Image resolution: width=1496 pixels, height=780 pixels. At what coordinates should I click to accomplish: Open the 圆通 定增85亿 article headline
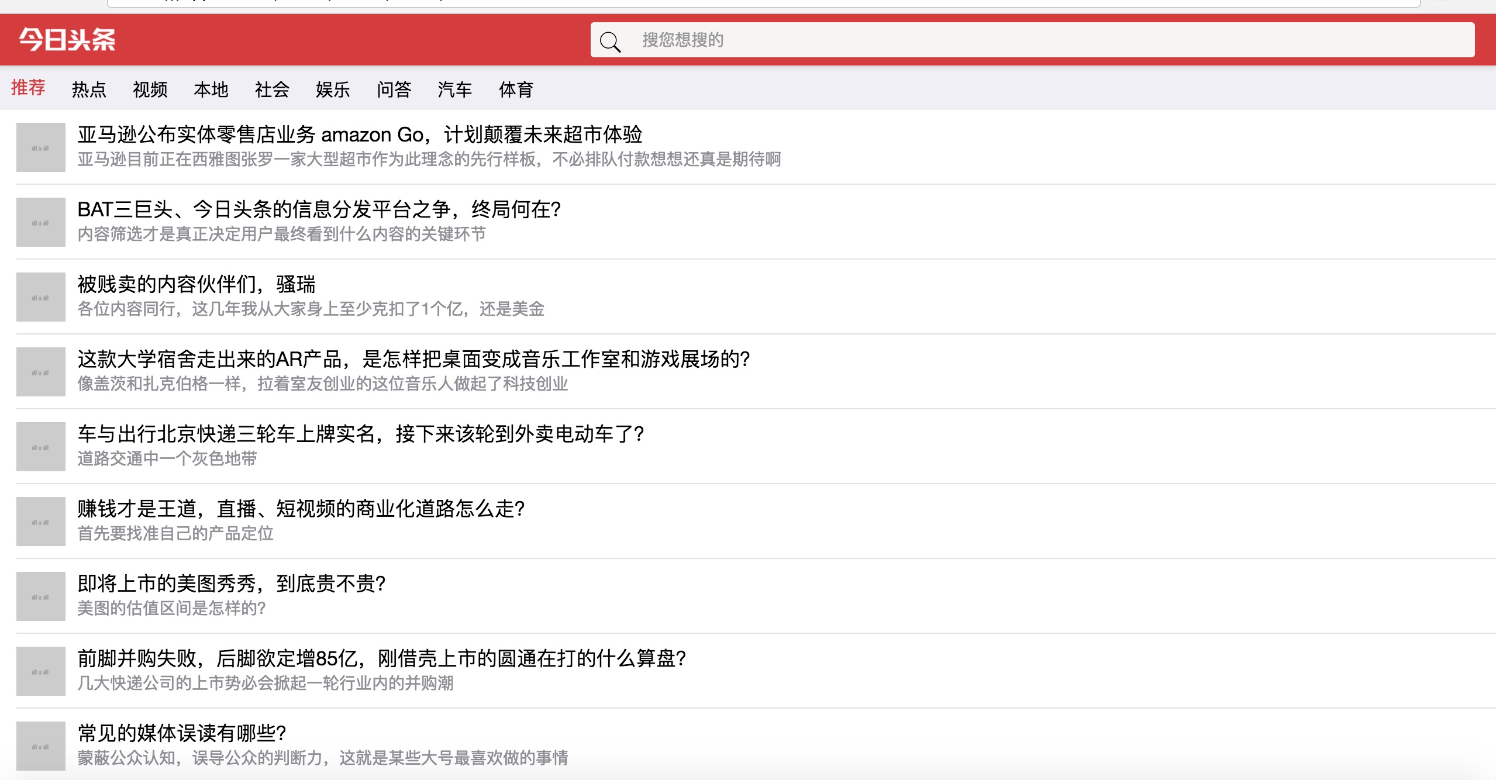(382, 658)
